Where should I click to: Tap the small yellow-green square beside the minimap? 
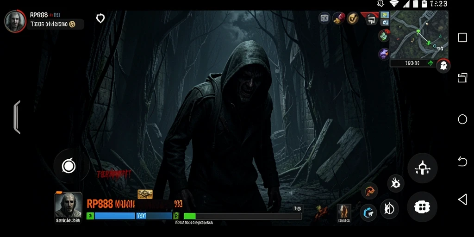tap(385, 14)
